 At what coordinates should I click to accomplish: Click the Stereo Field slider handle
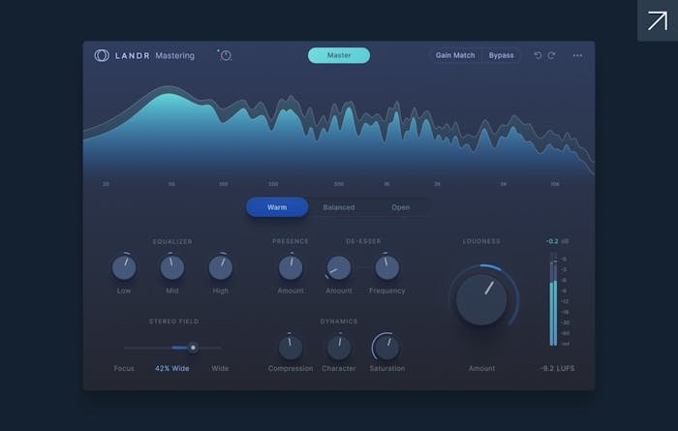pos(193,347)
